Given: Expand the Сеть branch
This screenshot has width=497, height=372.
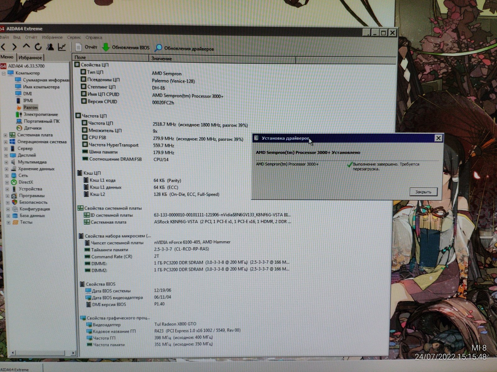Looking at the screenshot, I should (7, 176).
